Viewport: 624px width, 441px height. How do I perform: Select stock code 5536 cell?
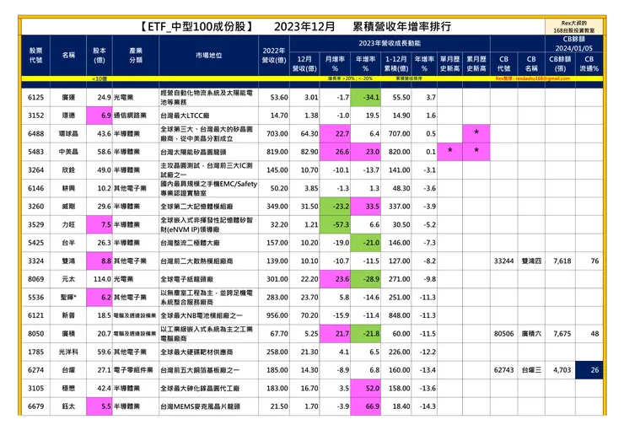(x=35, y=298)
